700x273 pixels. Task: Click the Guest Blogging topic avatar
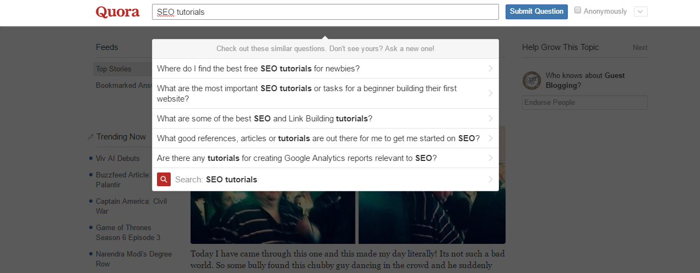click(531, 80)
